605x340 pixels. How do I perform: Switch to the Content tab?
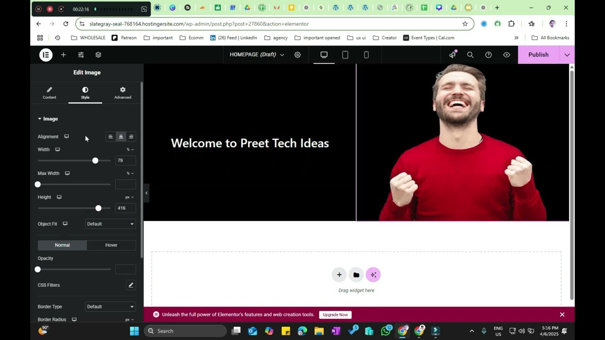click(49, 93)
